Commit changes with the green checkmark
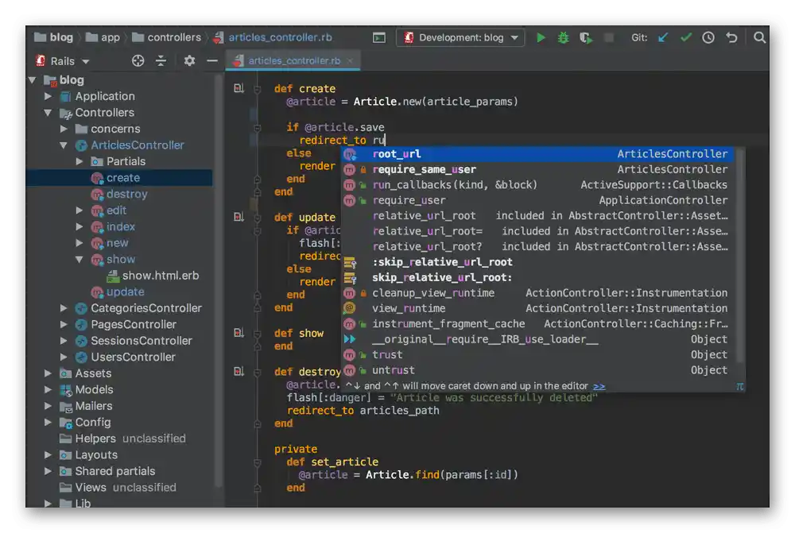 pyautogui.click(x=685, y=37)
